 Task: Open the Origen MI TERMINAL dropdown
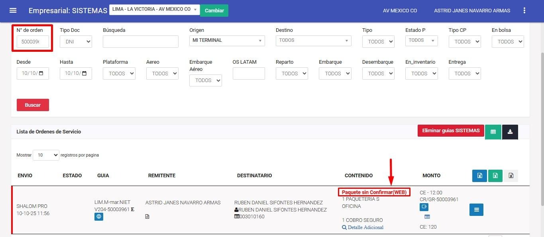coord(227,41)
